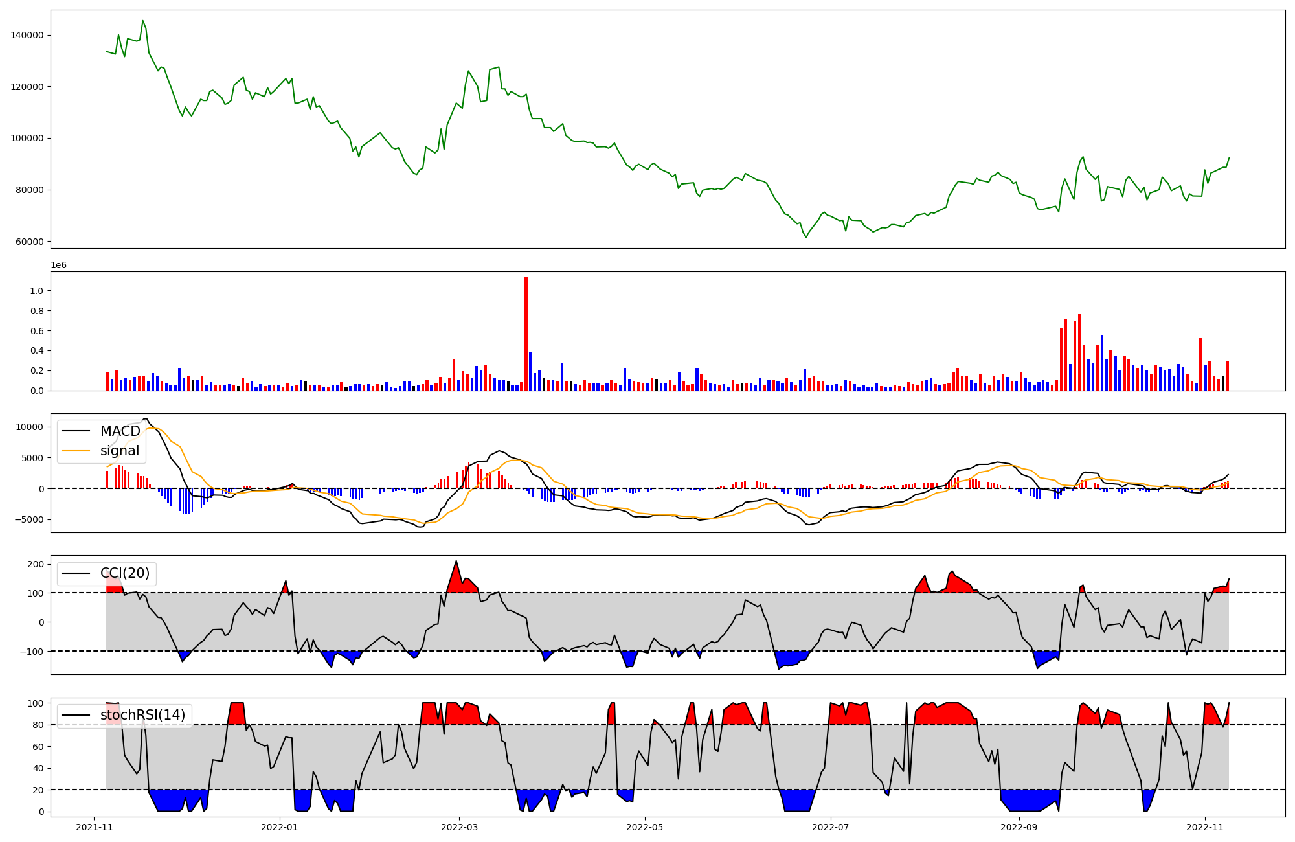Screen dimensions: 1295x842
Task: Click the 2022-11 date tick label
Action: (x=1204, y=827)
